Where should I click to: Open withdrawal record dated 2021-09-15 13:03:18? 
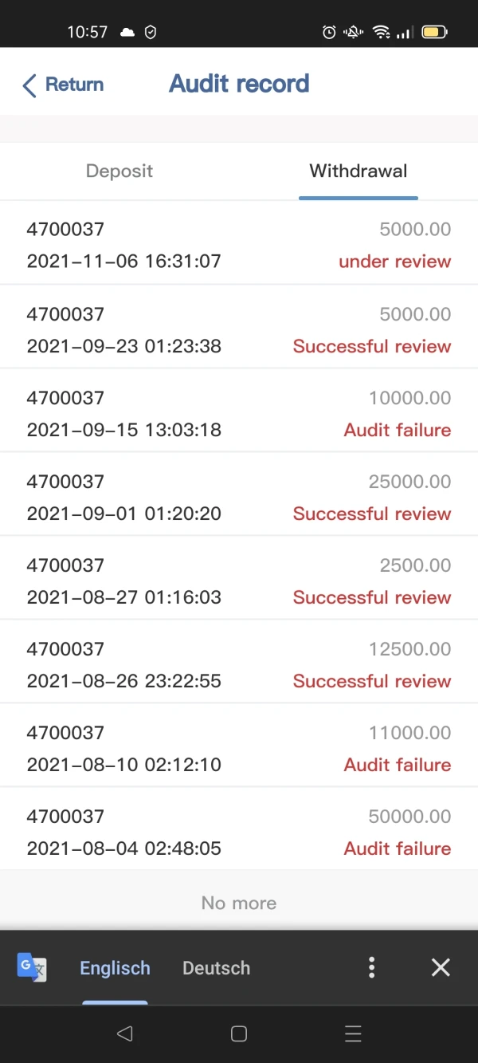pyautogui.click(x=239, y=414)
